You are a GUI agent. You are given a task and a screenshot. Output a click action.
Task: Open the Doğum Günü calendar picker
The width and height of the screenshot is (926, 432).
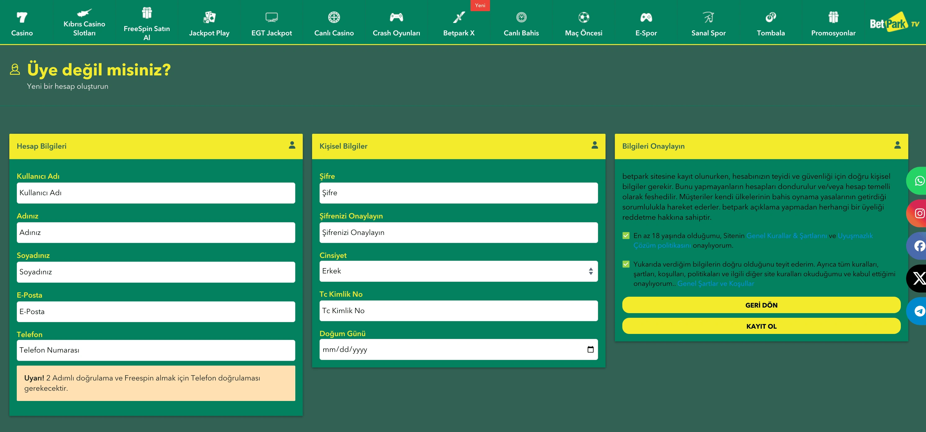pos(590,349)
